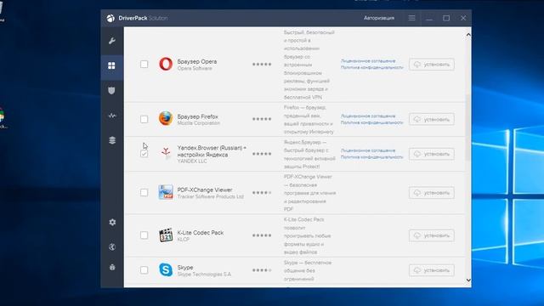Tick the Firefox browser checkbox
Image resolution: width=544 pixels, height=306 pixels.
tap(144, 119)
